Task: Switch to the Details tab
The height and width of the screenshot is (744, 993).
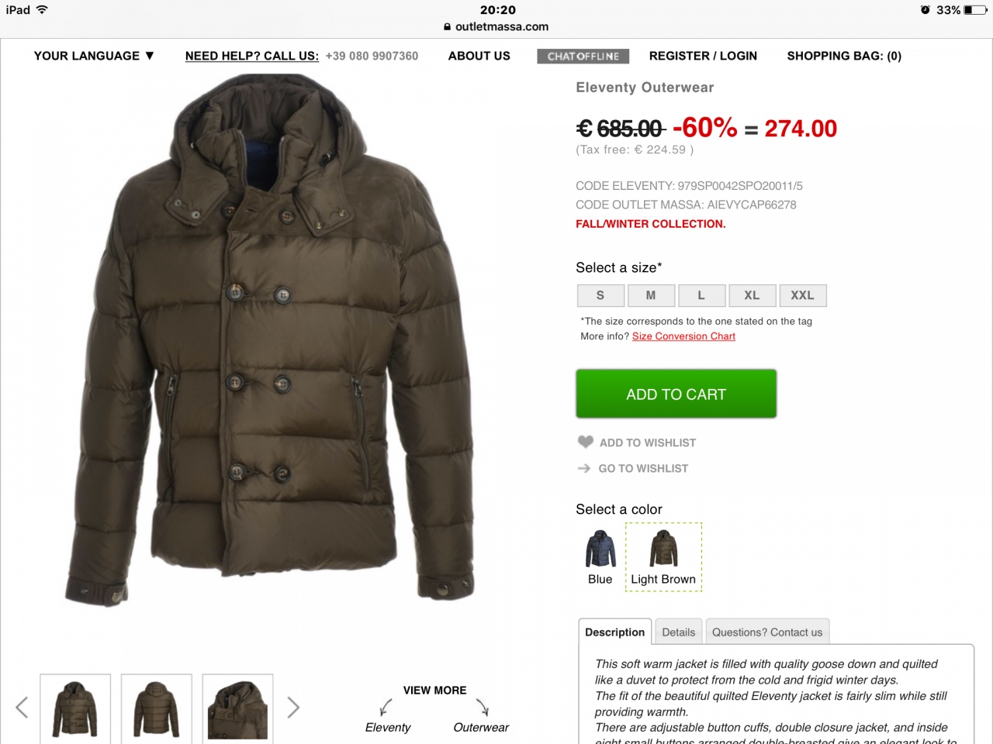Action: point(679,632)
